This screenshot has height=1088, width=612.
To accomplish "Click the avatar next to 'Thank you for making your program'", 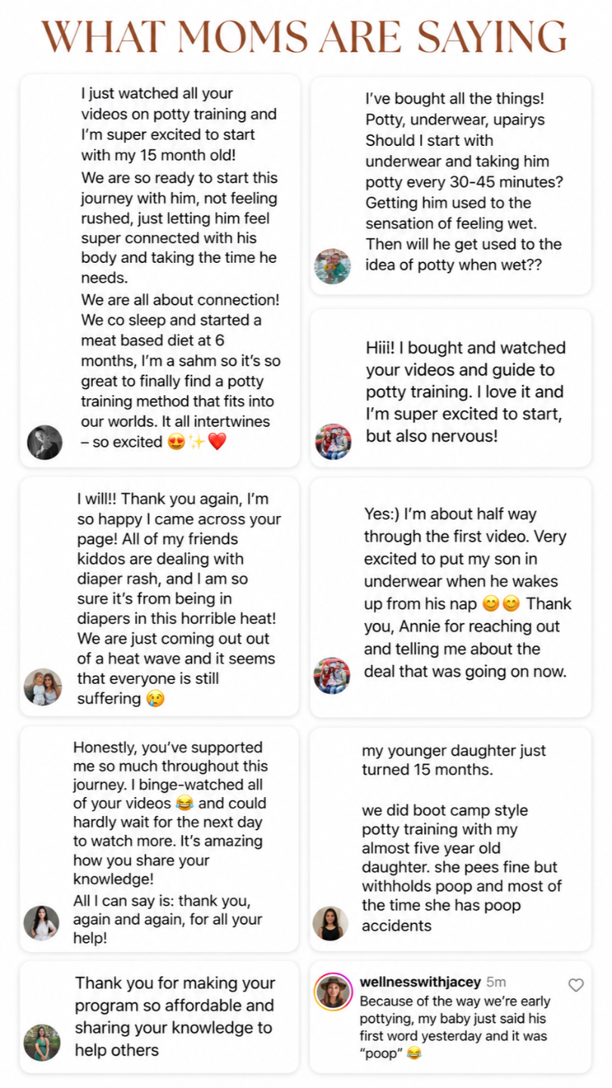I will pyautogui.click(x=42, y=1043).
